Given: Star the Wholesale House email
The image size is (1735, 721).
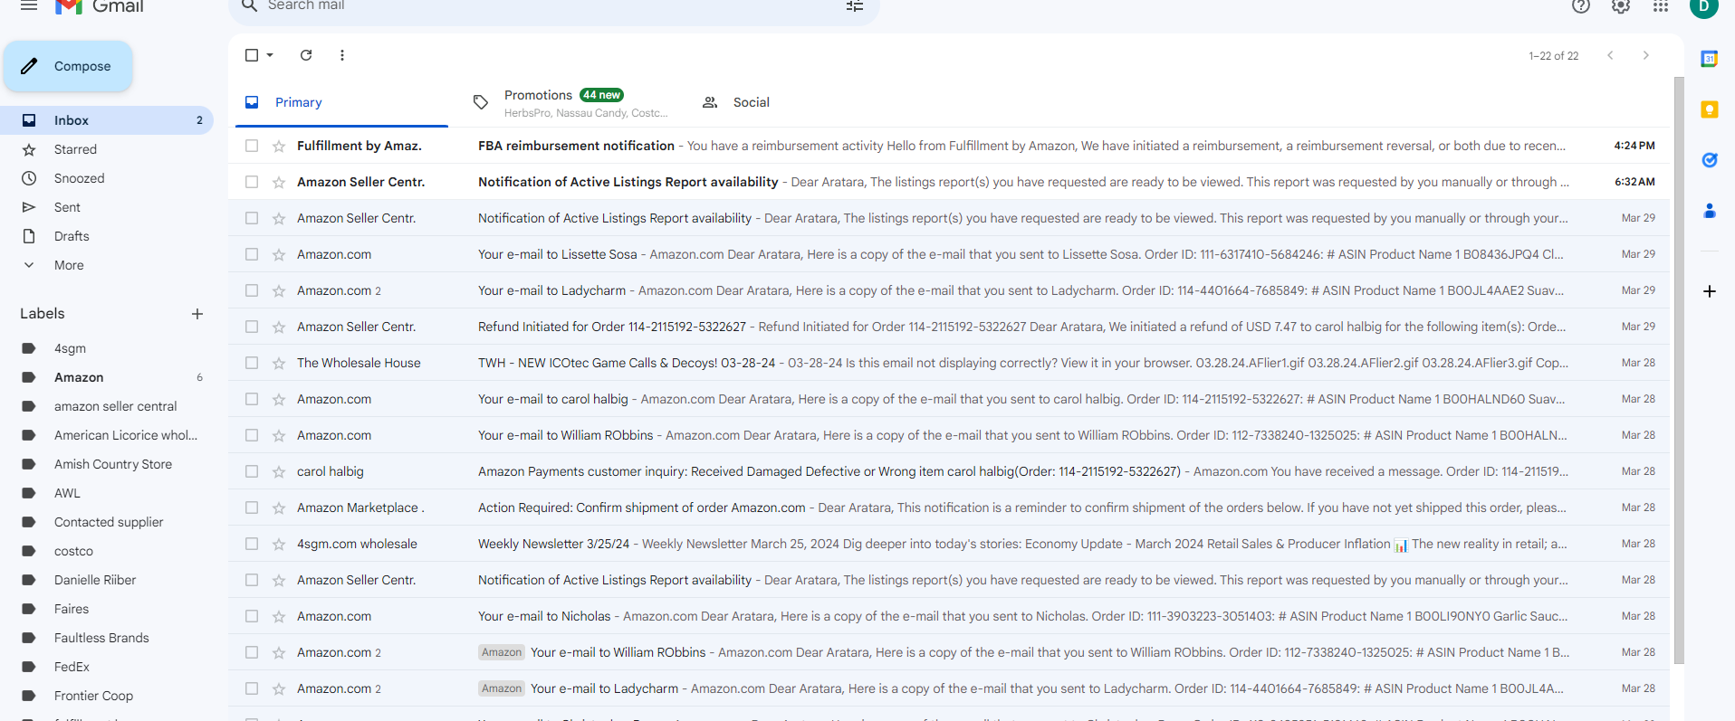Looking at the screenshot, I should coord(279,363).
